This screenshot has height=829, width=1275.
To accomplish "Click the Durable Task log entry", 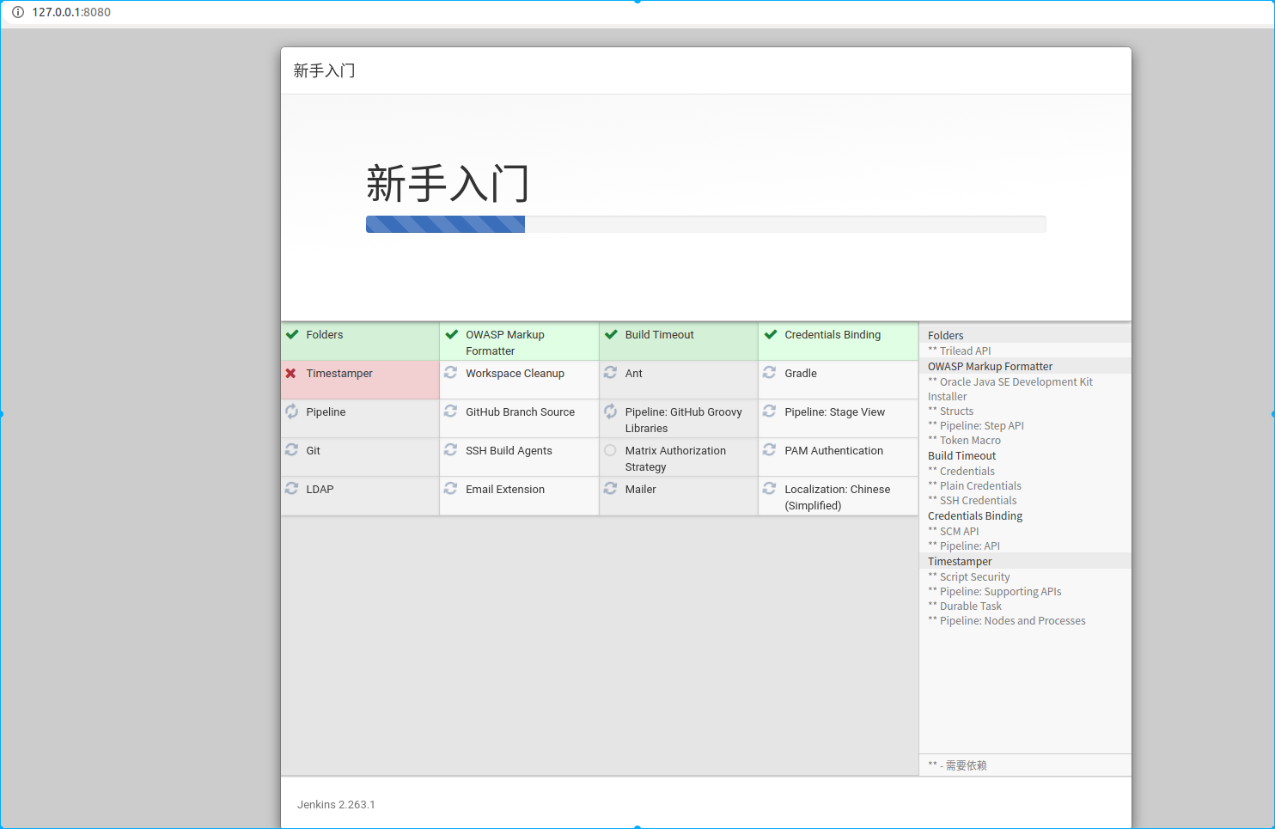I will [965, 607].
